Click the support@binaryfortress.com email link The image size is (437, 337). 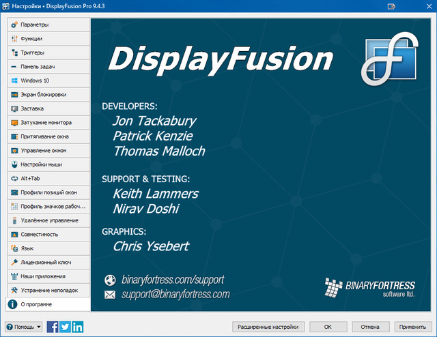pyautogui.click(x=175, y=295)
